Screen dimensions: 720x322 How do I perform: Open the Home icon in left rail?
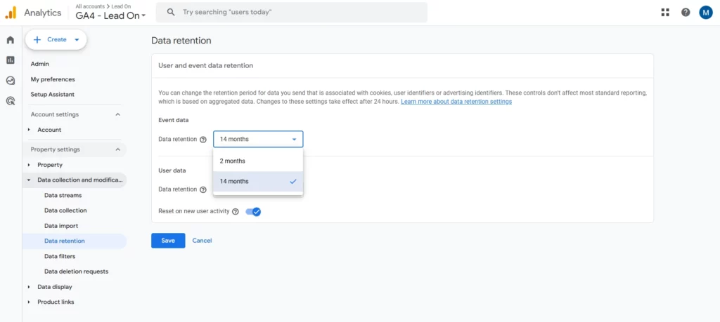pos(10,40)
